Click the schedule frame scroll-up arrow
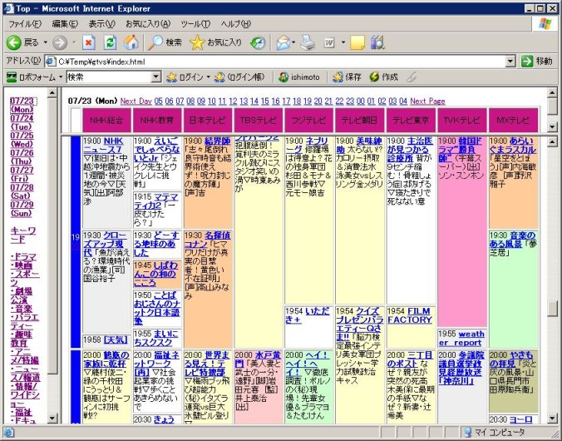Image resolution: width=562 pixels, height=441 pixels. (553, 142)
